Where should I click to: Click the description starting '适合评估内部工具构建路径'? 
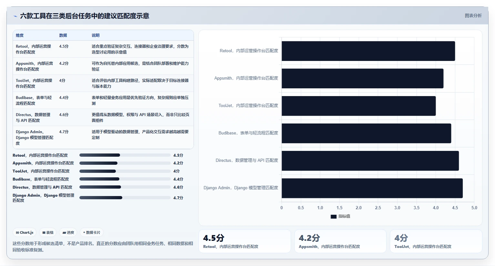(140, 83)
